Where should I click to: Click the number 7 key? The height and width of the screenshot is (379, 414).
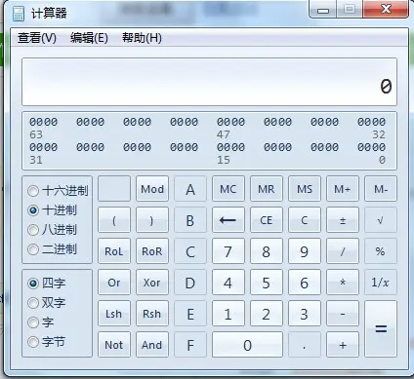(228, 251)
